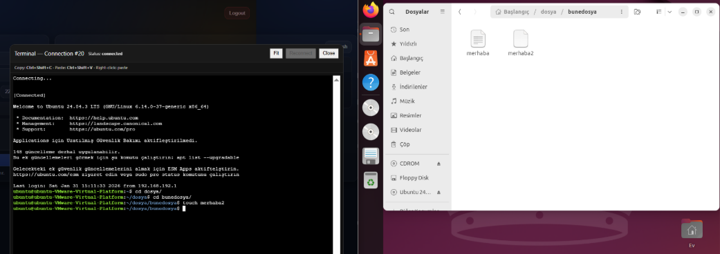Click bunedosya in the path bar

point(582,12)
